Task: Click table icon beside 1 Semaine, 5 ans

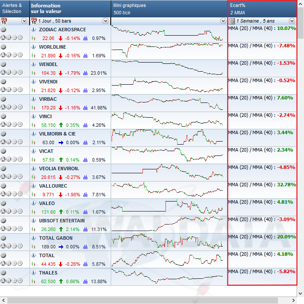Action: (x=232, y=21)
